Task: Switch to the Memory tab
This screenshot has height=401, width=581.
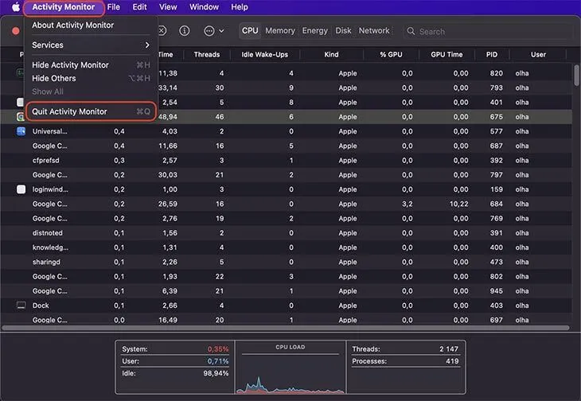Action: [x=280, y=31]
